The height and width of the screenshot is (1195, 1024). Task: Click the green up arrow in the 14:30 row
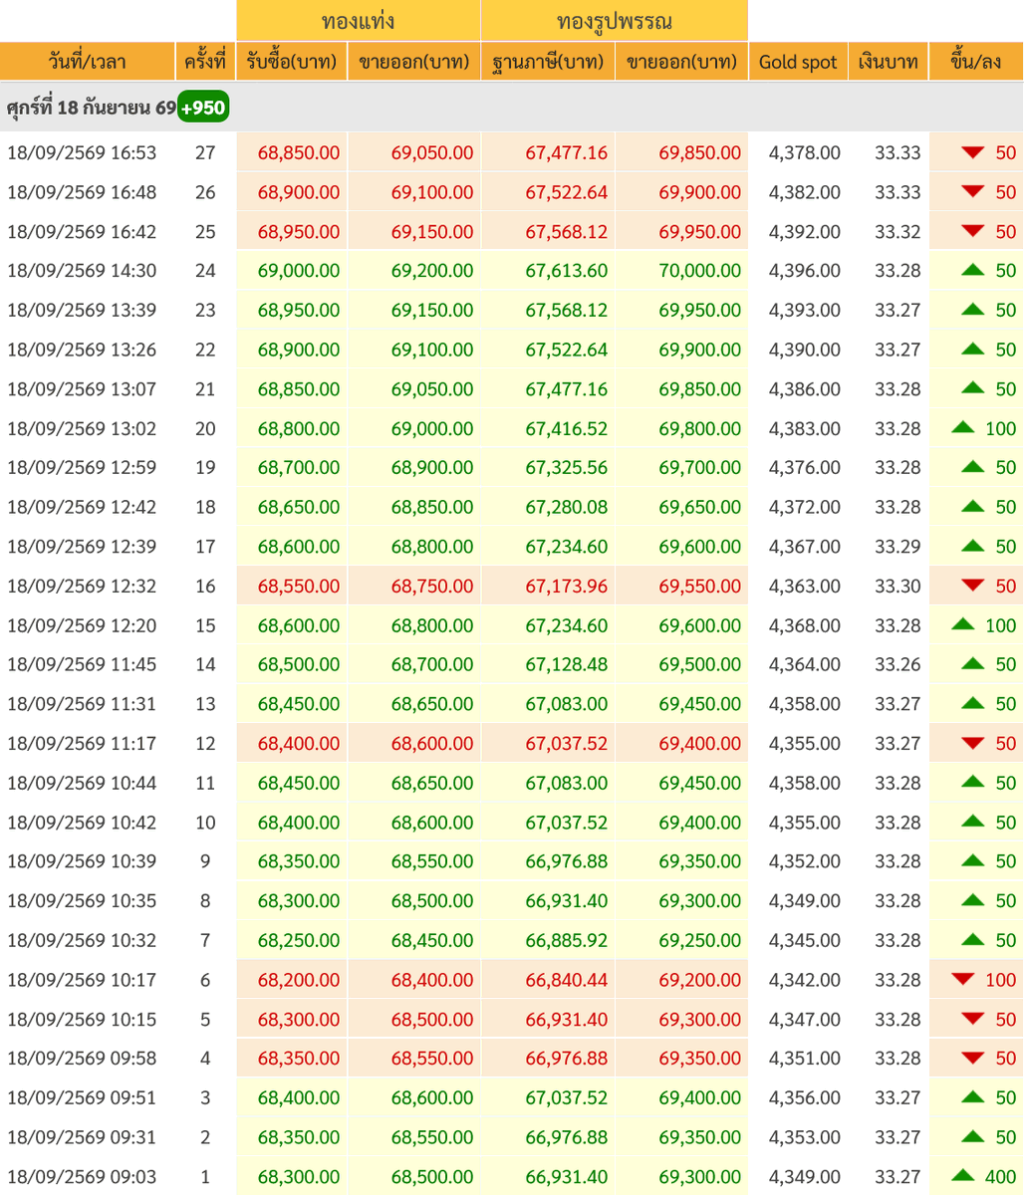tap(973, 271)
